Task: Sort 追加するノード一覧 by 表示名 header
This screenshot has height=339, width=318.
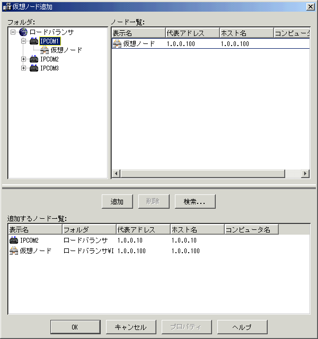Action: point(36,229)
